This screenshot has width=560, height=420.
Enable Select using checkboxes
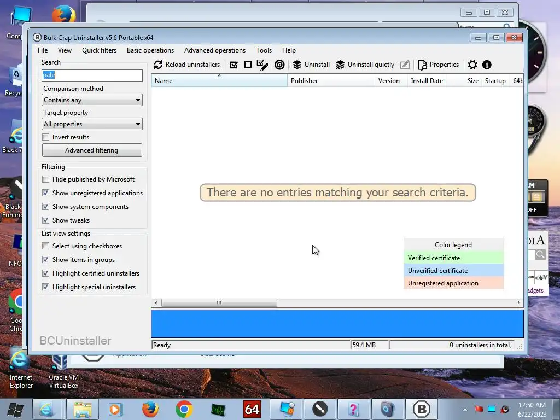46,246
